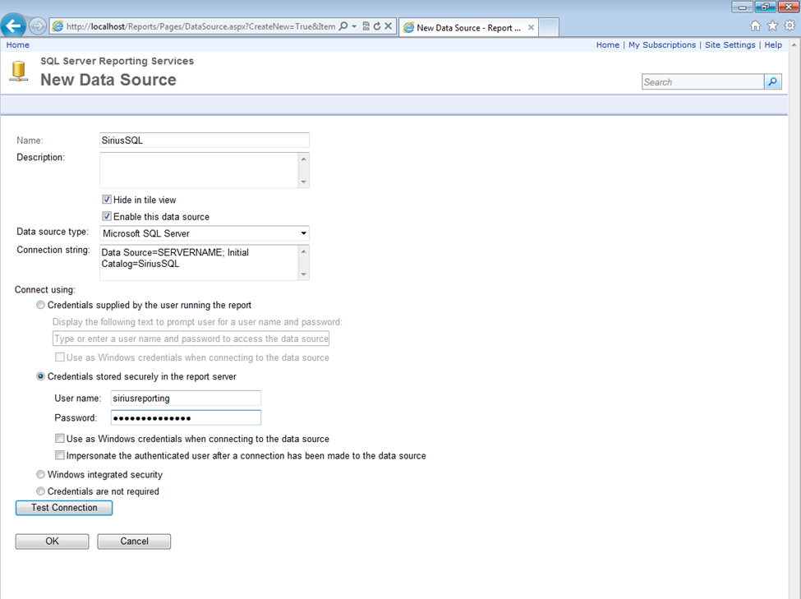Click the data source icon beside page title
This screenshot has width=801, height=599.
18,71
